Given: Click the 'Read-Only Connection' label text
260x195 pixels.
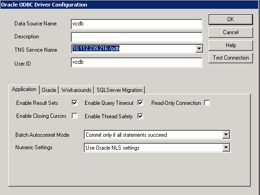Looking at the screenshot, I should click(176, 103).
